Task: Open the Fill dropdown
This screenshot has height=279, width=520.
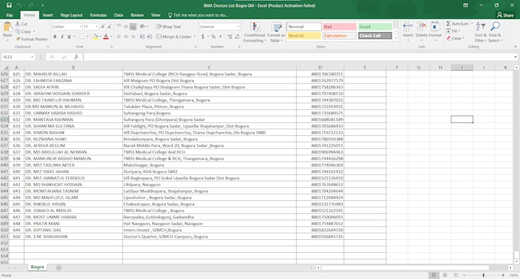Action: (453, 31)
